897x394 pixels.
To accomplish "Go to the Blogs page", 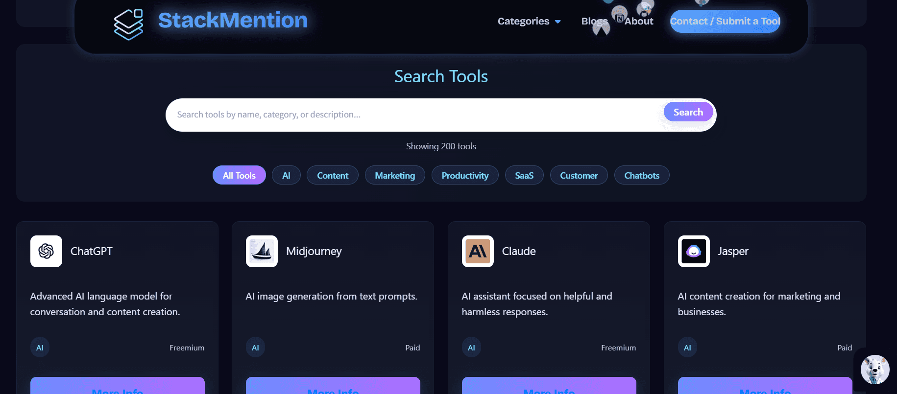I will click(x=595, y=21).
